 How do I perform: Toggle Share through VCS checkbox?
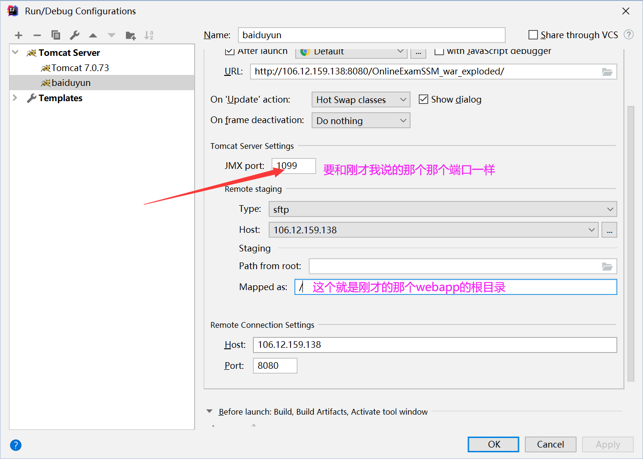tap(533, 35)
